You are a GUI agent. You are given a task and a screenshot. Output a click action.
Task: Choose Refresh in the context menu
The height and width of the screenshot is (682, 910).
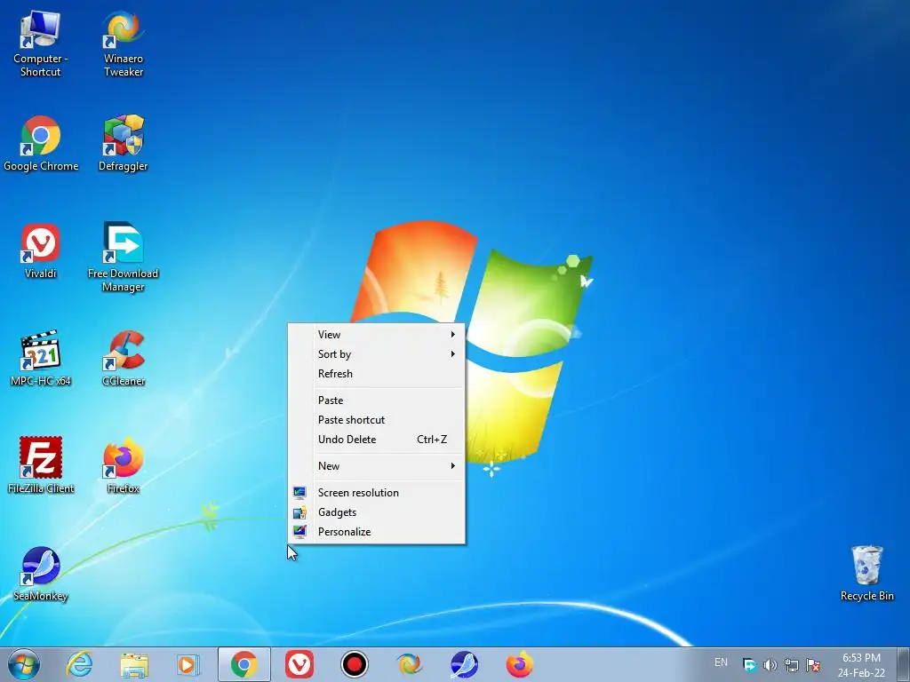coord(377,374)
